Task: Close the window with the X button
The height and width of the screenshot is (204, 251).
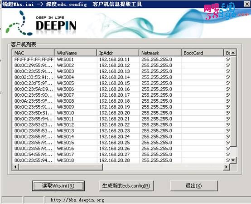Action: click(x=247, y=4)
